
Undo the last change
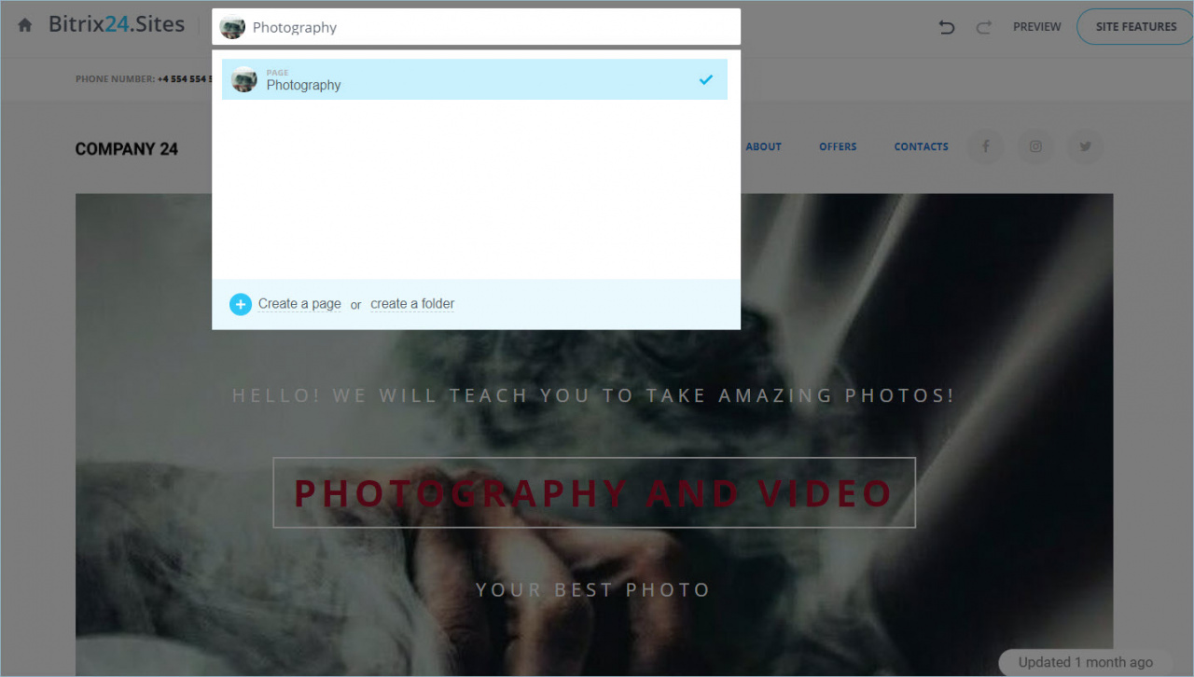tap(947, 27)
